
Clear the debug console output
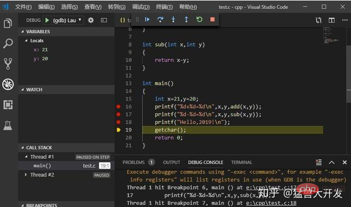click(318, 162)
